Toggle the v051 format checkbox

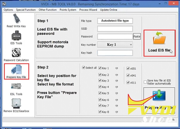[128, 68]
